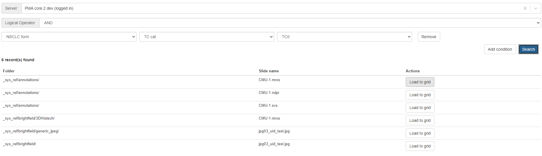Load CMU-1.ndpi slide to grid
The height and width of the screenshot is (156, 542).
click(x=420, y=95)
